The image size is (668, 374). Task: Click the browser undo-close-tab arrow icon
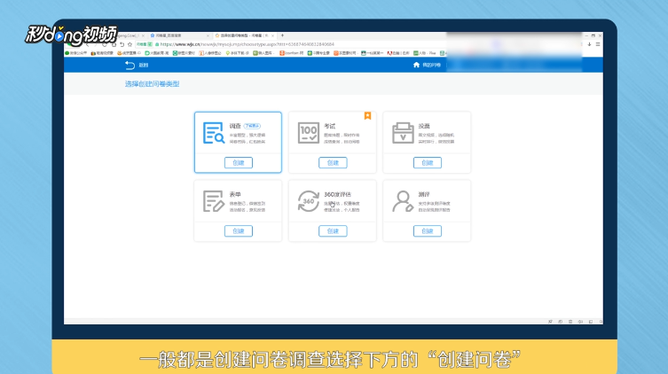click(122, 44)
